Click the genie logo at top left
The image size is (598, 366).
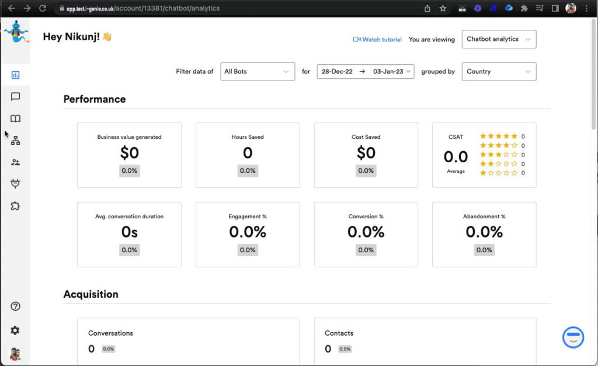(x=16, y=32)
